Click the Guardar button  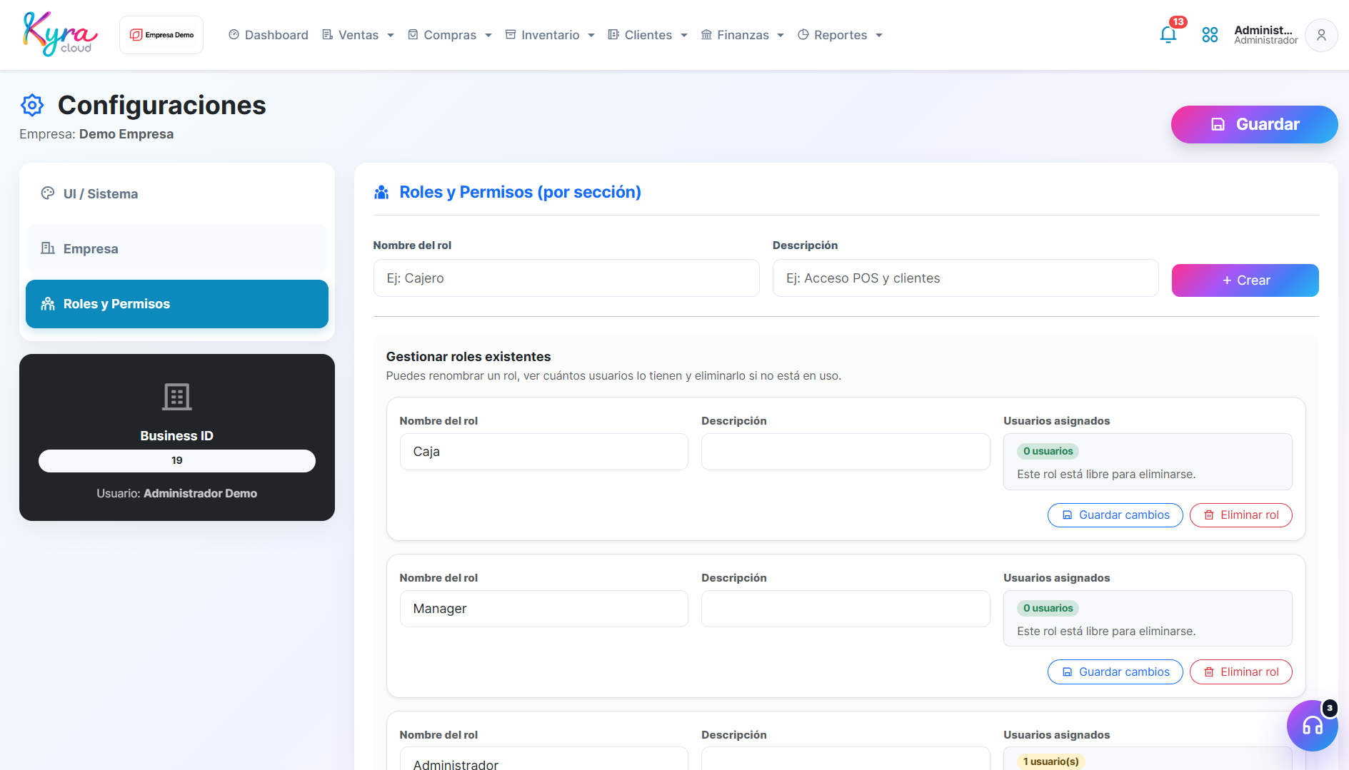1254,124
